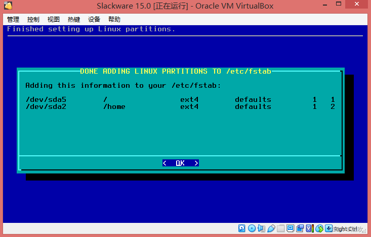Click defaults in the /home row

point(253,106)
